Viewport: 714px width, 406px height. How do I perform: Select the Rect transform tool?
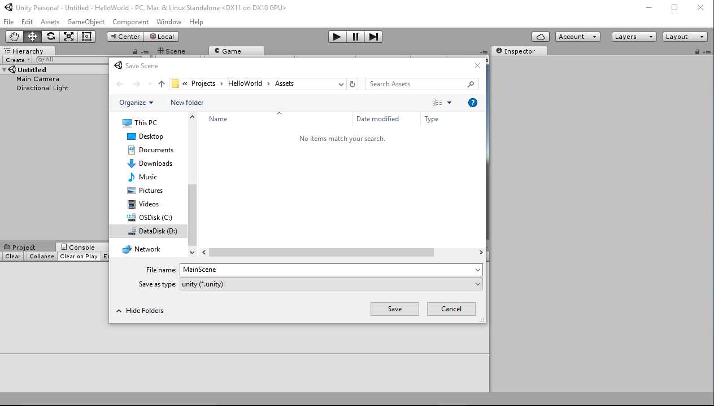point(86,37)
